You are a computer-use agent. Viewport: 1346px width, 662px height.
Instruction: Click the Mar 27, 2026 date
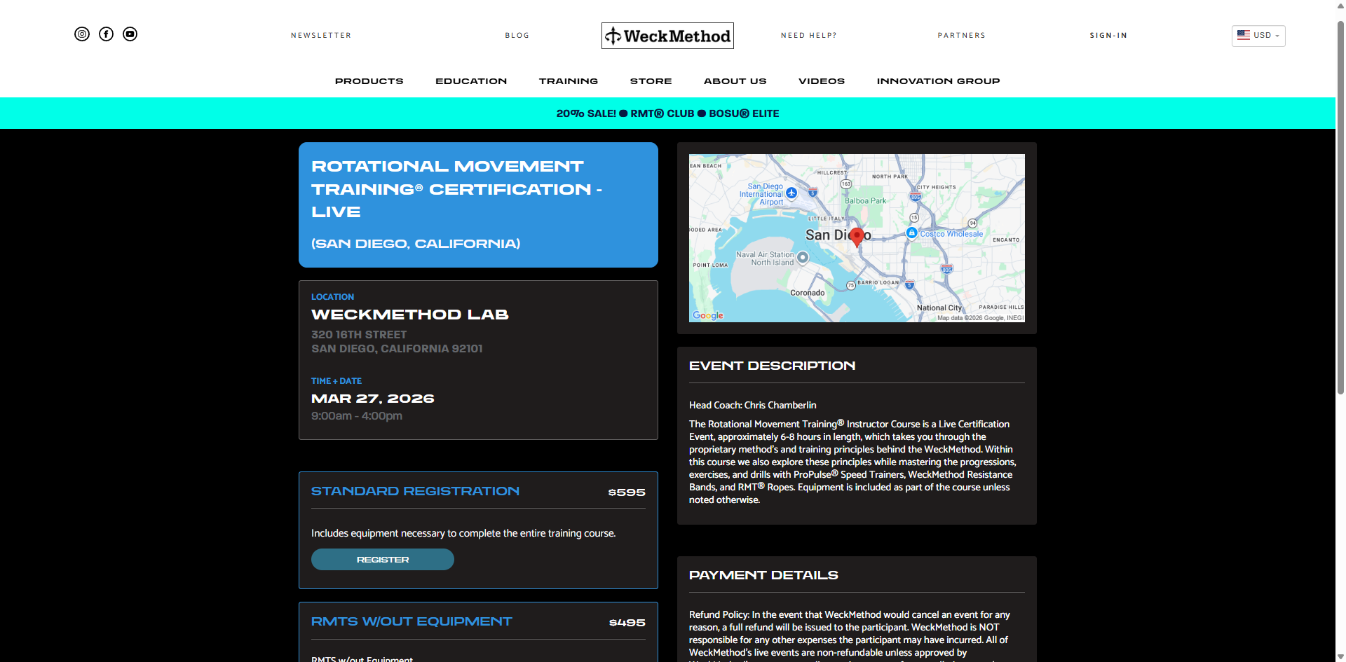coord(373,399)
